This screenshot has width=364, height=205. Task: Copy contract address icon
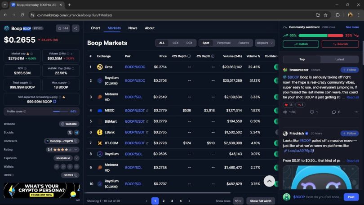(x=75, y=141)
